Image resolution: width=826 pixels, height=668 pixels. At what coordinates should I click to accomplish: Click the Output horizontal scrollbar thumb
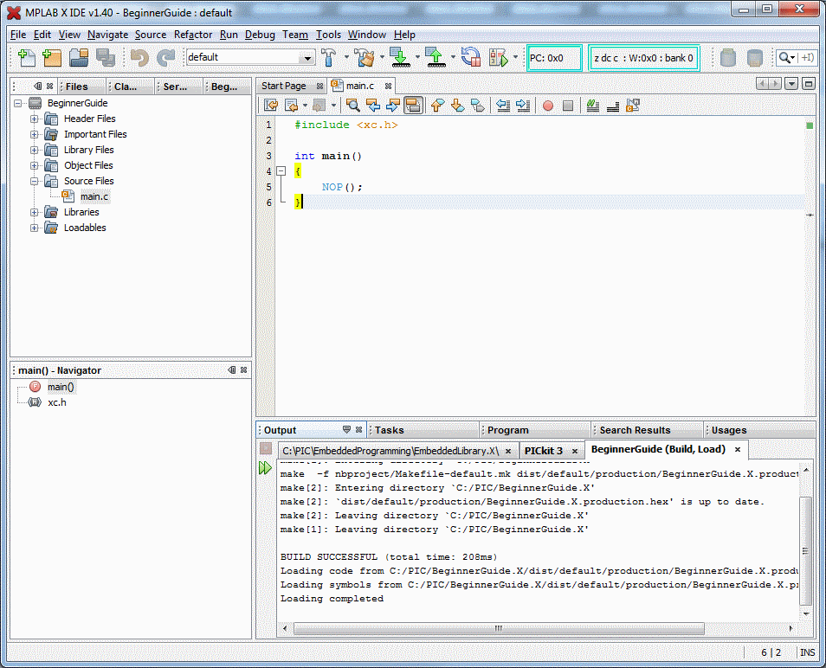[499, 628]
